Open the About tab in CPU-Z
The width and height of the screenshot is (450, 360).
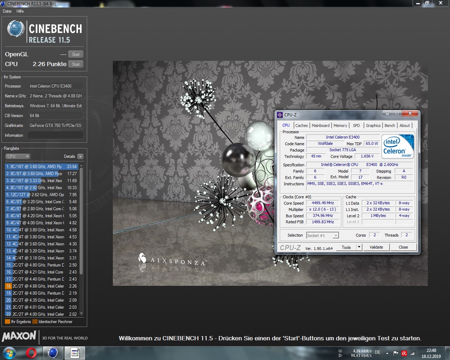pyautogui.click(x=405, y=126)
